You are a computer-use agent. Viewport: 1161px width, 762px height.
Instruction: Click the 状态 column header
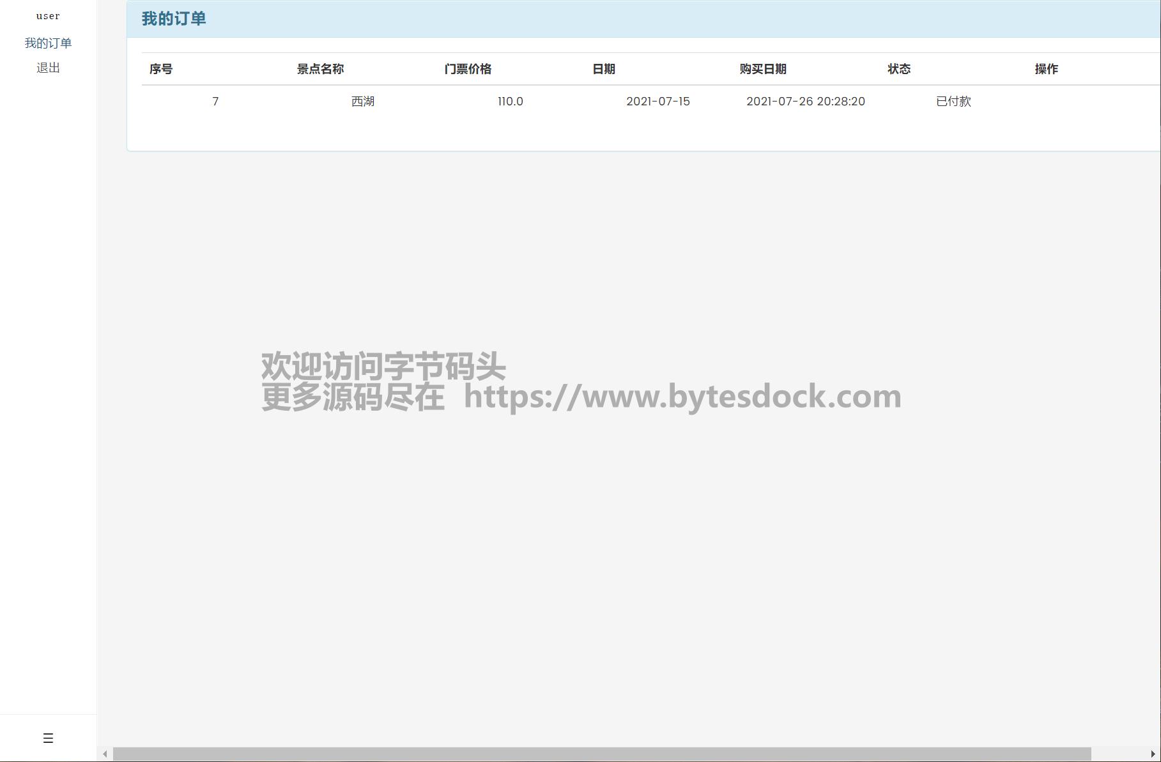pos(899,69)
